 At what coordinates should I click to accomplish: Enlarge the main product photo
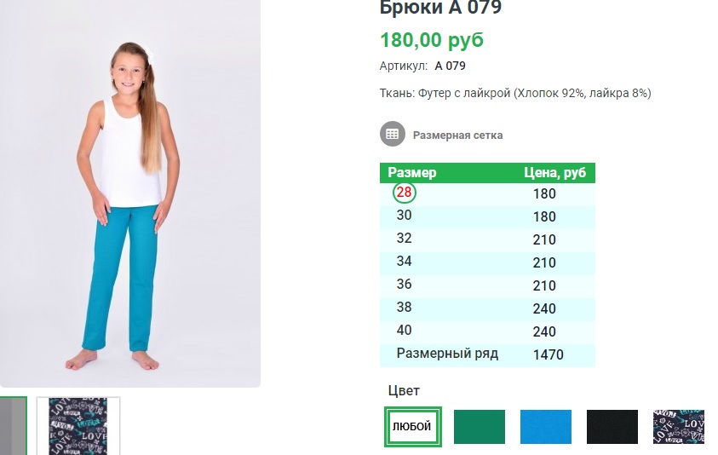pyautogui.click(x=129, y=193)
